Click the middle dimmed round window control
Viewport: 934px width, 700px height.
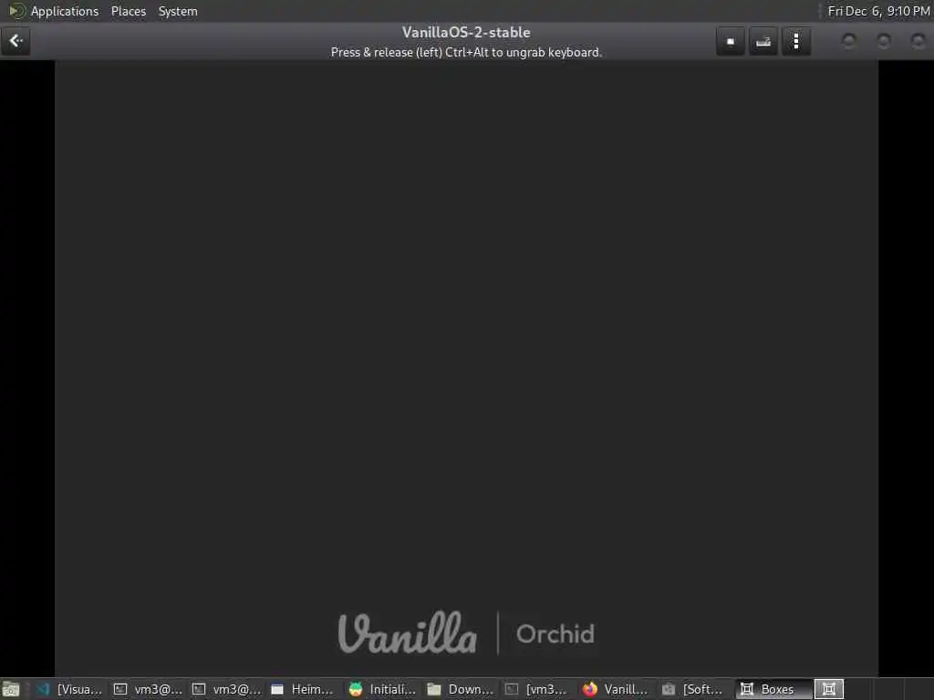[884, 40]
